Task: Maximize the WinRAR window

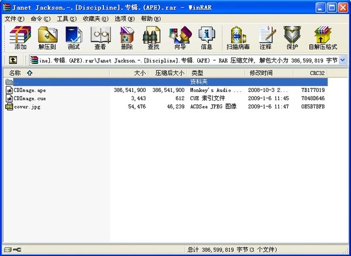Action: pyautogui.click(x=332, y=8)
